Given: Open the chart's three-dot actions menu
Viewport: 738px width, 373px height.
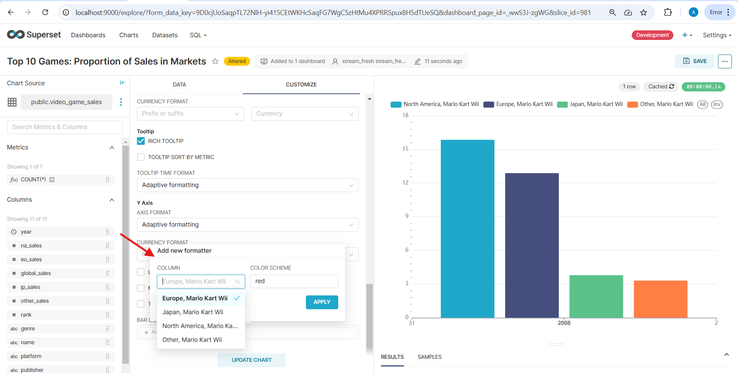Looking at the screenshot, I should pyautogui.click(x=725, y=61).
